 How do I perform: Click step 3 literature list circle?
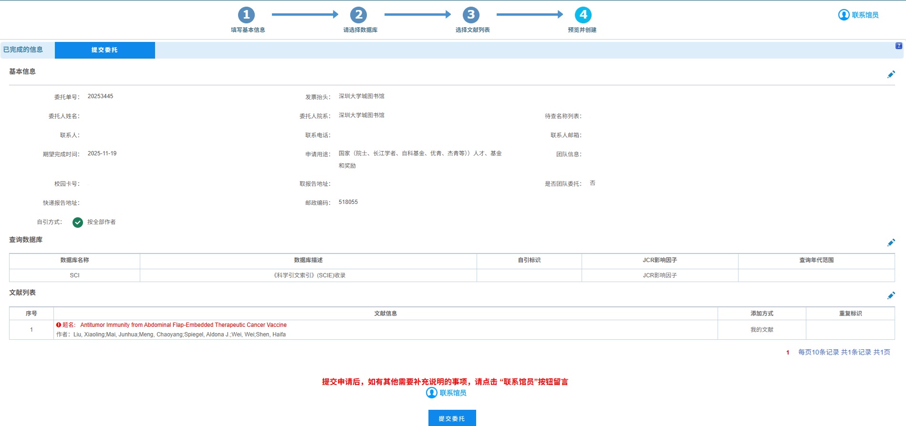point(471,15)
